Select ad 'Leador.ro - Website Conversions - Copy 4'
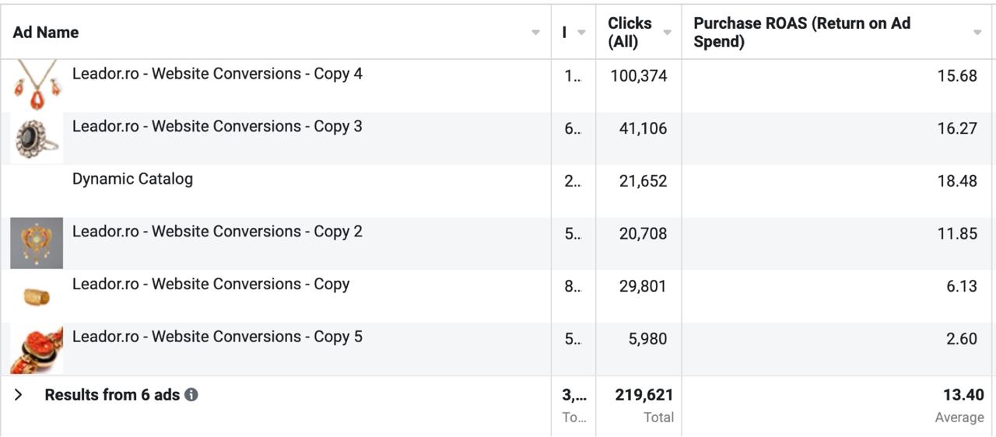Screen dimensions: 996x437 pos(217,74)
